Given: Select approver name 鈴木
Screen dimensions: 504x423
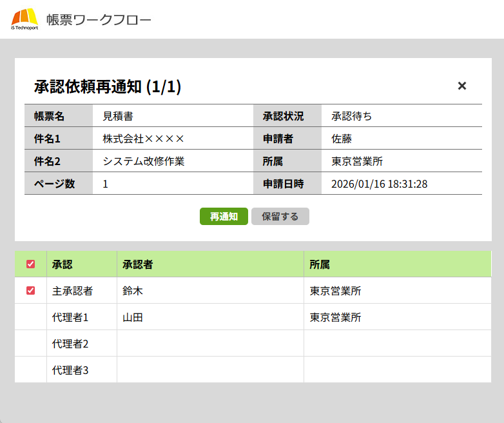Looking at the screenshot, I should [x=132, y=291].
